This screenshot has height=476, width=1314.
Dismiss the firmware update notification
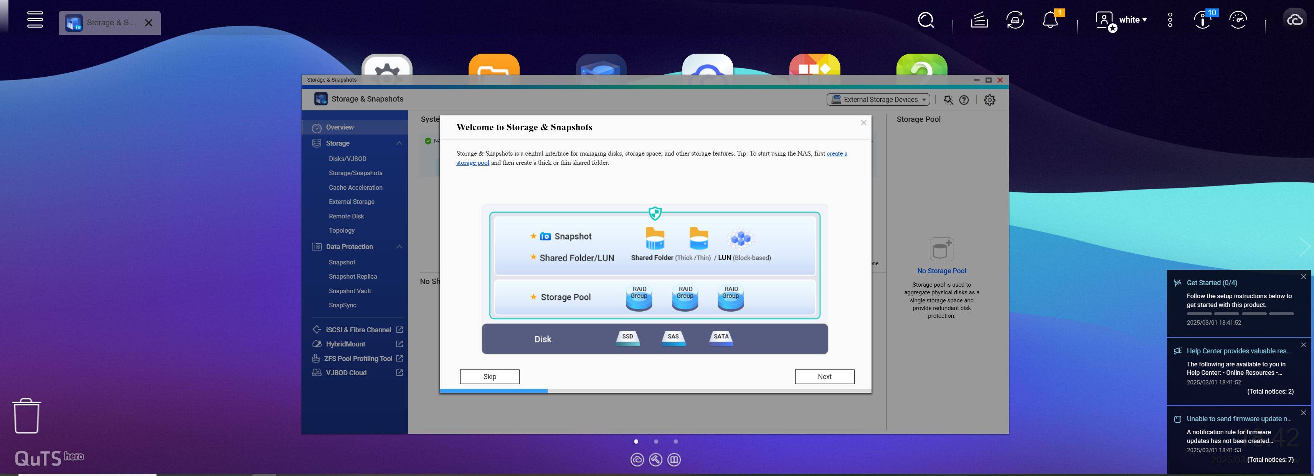tap(1303, 413)
